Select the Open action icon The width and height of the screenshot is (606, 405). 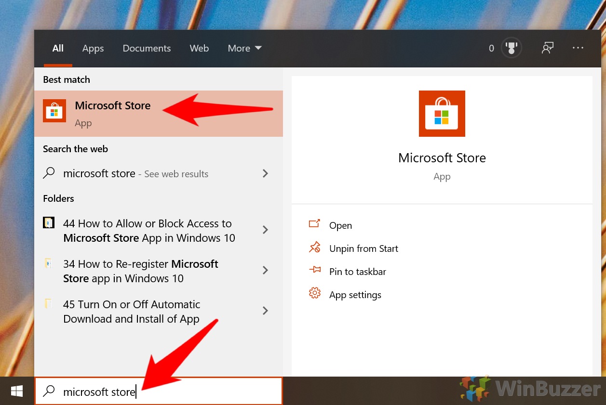point(314,224)
